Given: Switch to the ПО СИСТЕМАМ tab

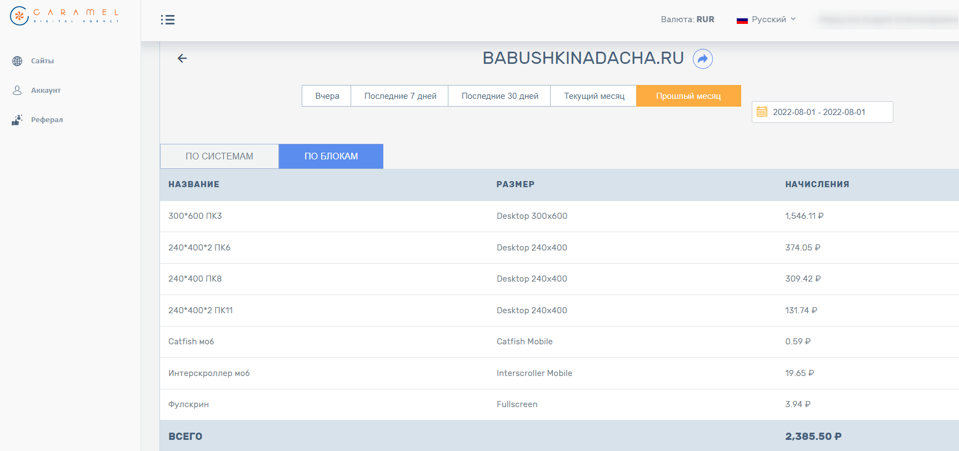Looking at the screenshot, I should coord(219,156).
